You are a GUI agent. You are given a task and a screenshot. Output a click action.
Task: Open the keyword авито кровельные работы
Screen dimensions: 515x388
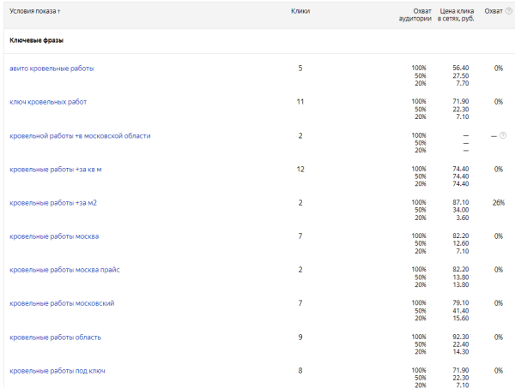coord(51,69)
